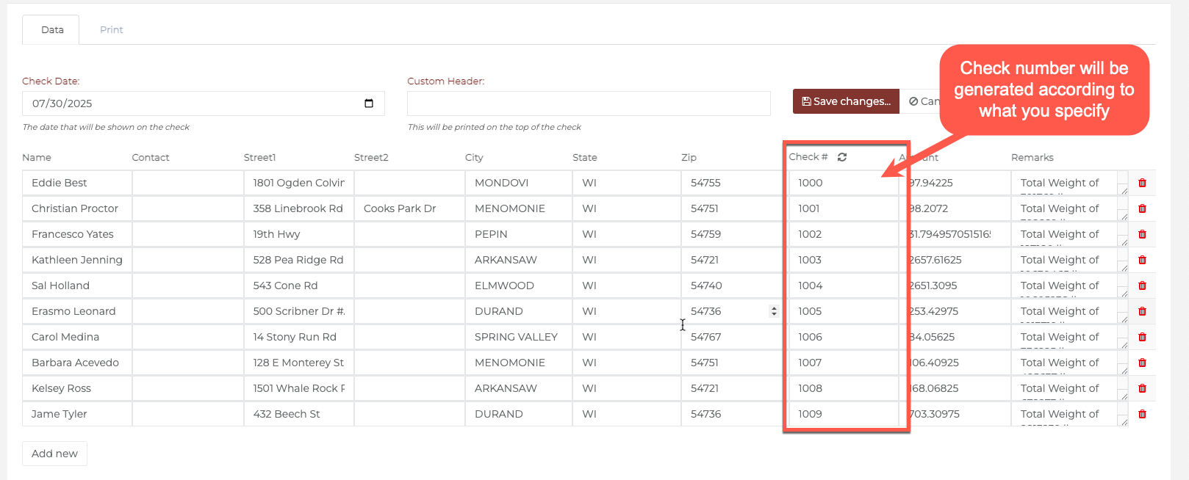1189x480 pixels.
Task: Click the city field MONDOVI
Action: click(518, 183)
